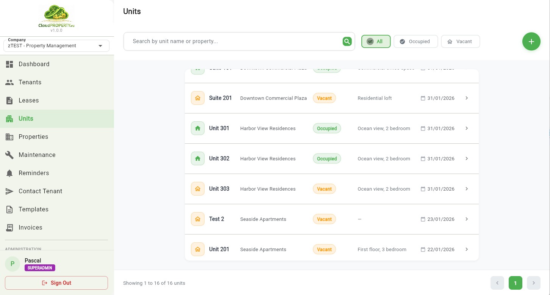Click the green house icon for Unit 302

pos(198,159)
